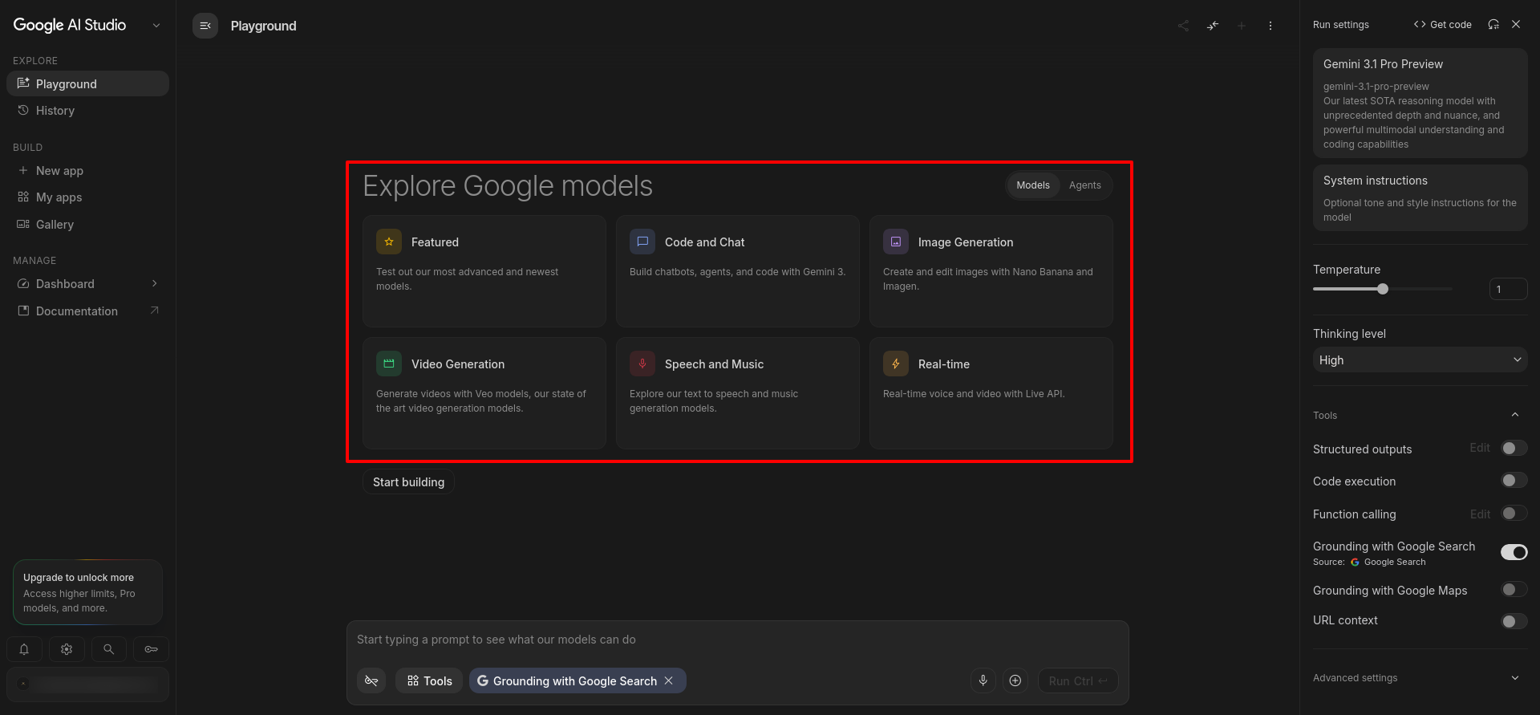This screenshot has height=715, width=1540.
Task: Toggle Structured outputs switch
Action: click(x=1514, y=448)
